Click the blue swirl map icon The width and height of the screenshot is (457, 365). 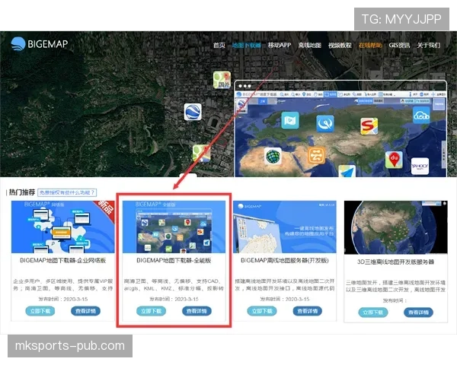[325, 123]
